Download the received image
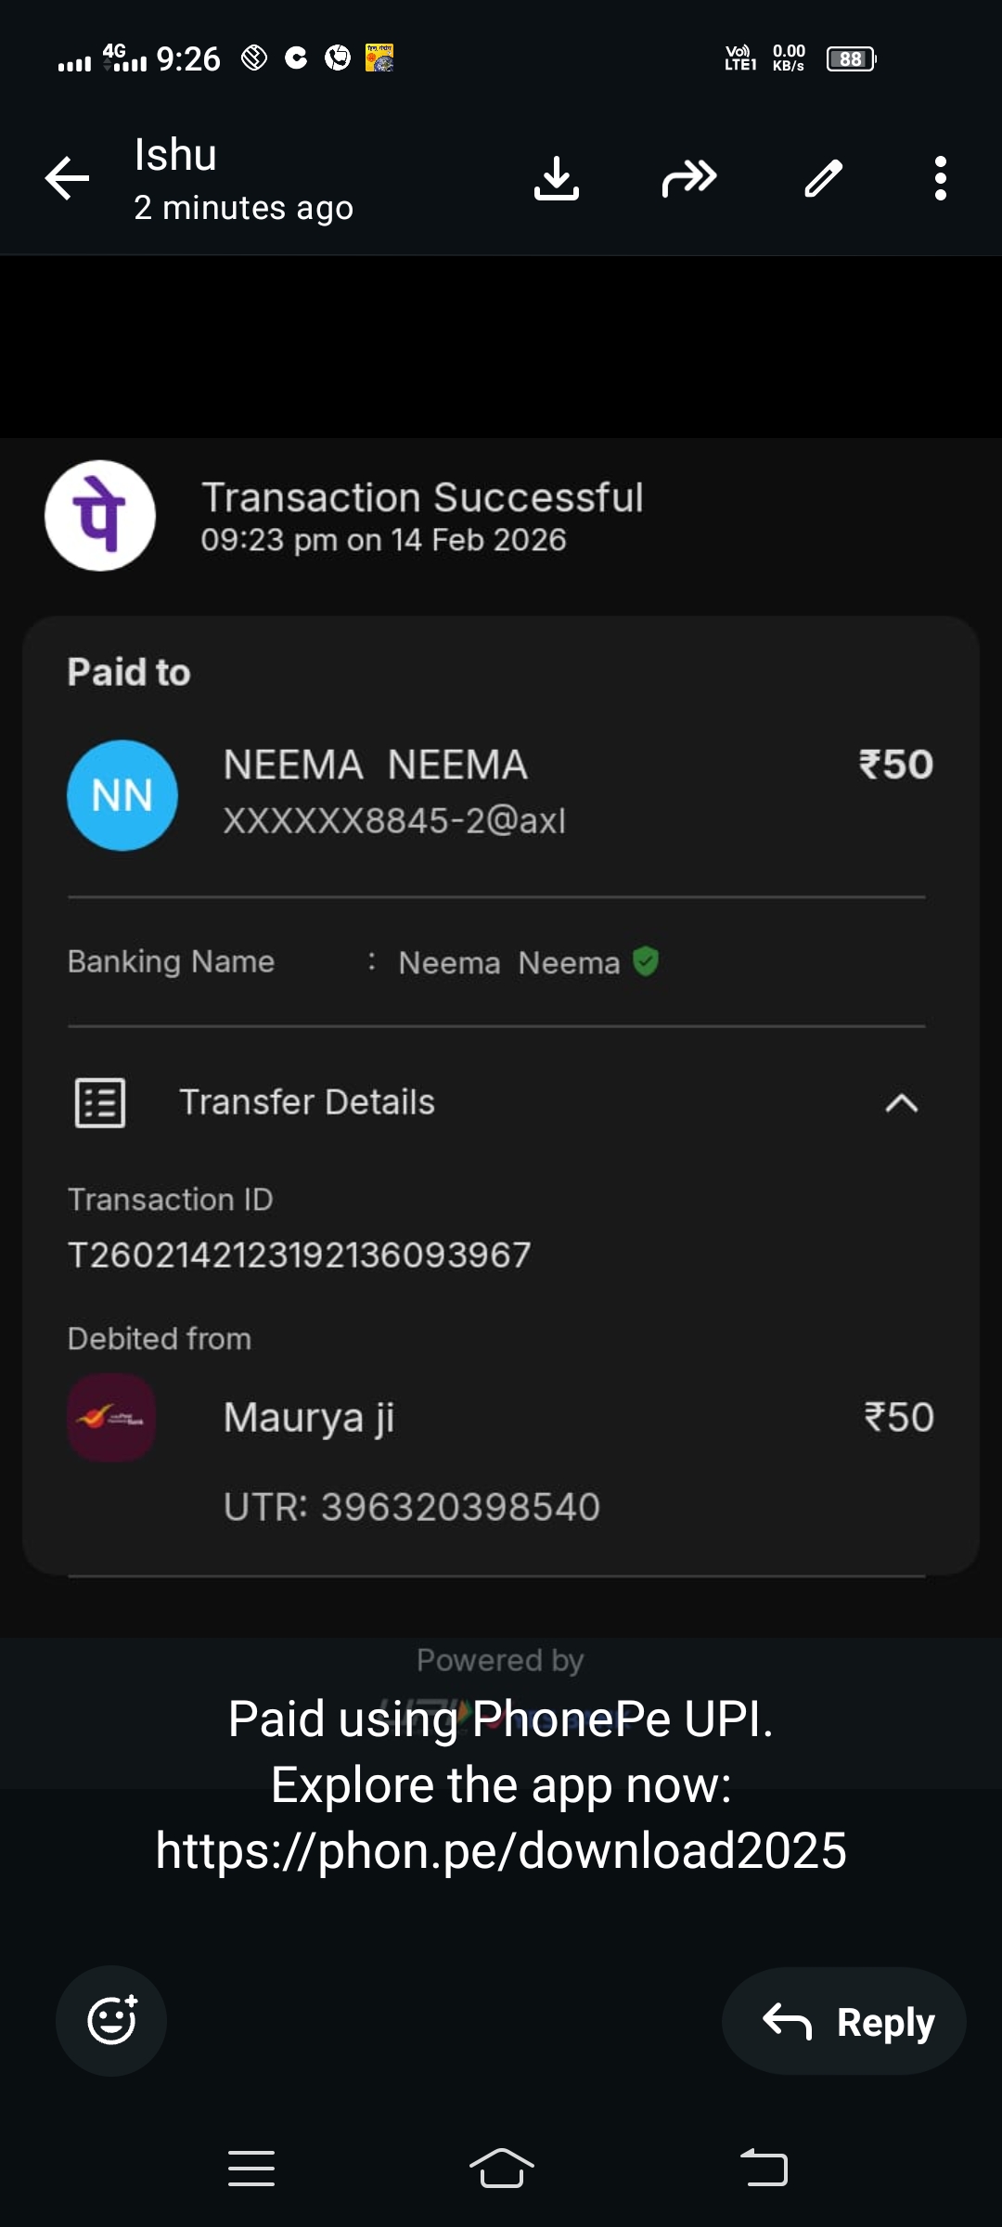The width and height of the screenshot is (1002, 2227). tap(557, 178)
